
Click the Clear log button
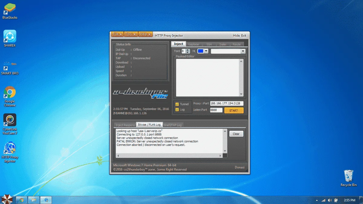point(236,134)
